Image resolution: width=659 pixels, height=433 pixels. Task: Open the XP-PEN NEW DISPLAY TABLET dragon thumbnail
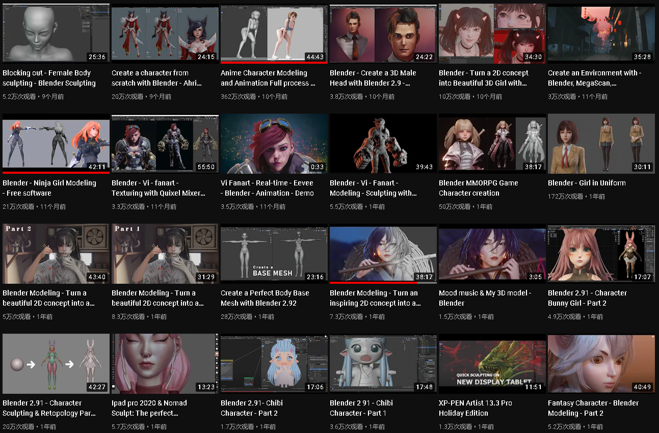point(492,363)
